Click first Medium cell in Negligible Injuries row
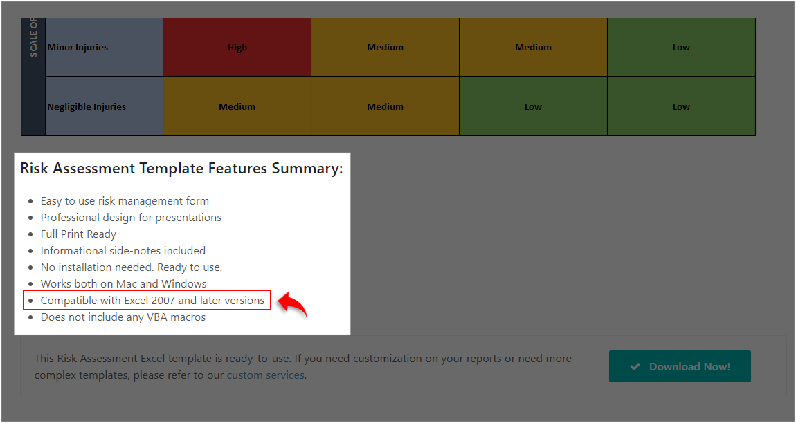This screenshot has width=796, height=423. coord(237,106)
